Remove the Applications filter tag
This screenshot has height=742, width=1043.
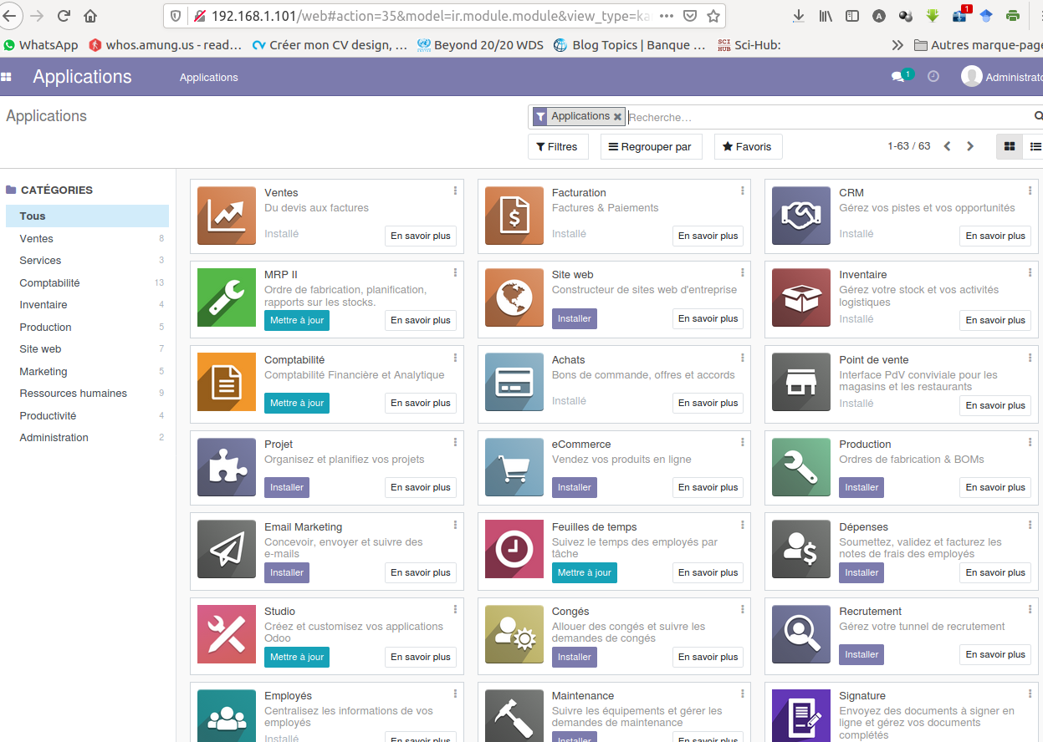pyautogui.click(x=617, y=117)
